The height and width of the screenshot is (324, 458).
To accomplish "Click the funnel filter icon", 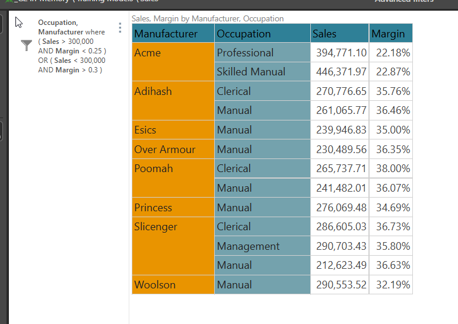I will click(27, 46).
